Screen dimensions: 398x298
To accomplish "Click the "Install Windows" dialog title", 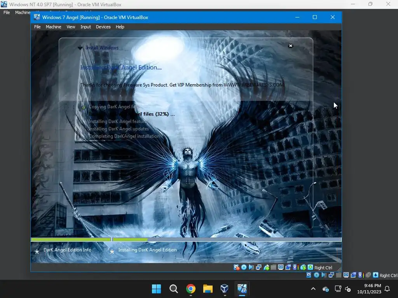I will 102,48.
